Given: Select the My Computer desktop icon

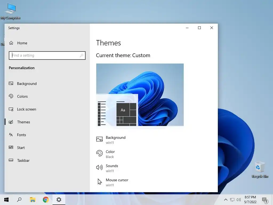Looking at the screenshot, I should 10,11.
